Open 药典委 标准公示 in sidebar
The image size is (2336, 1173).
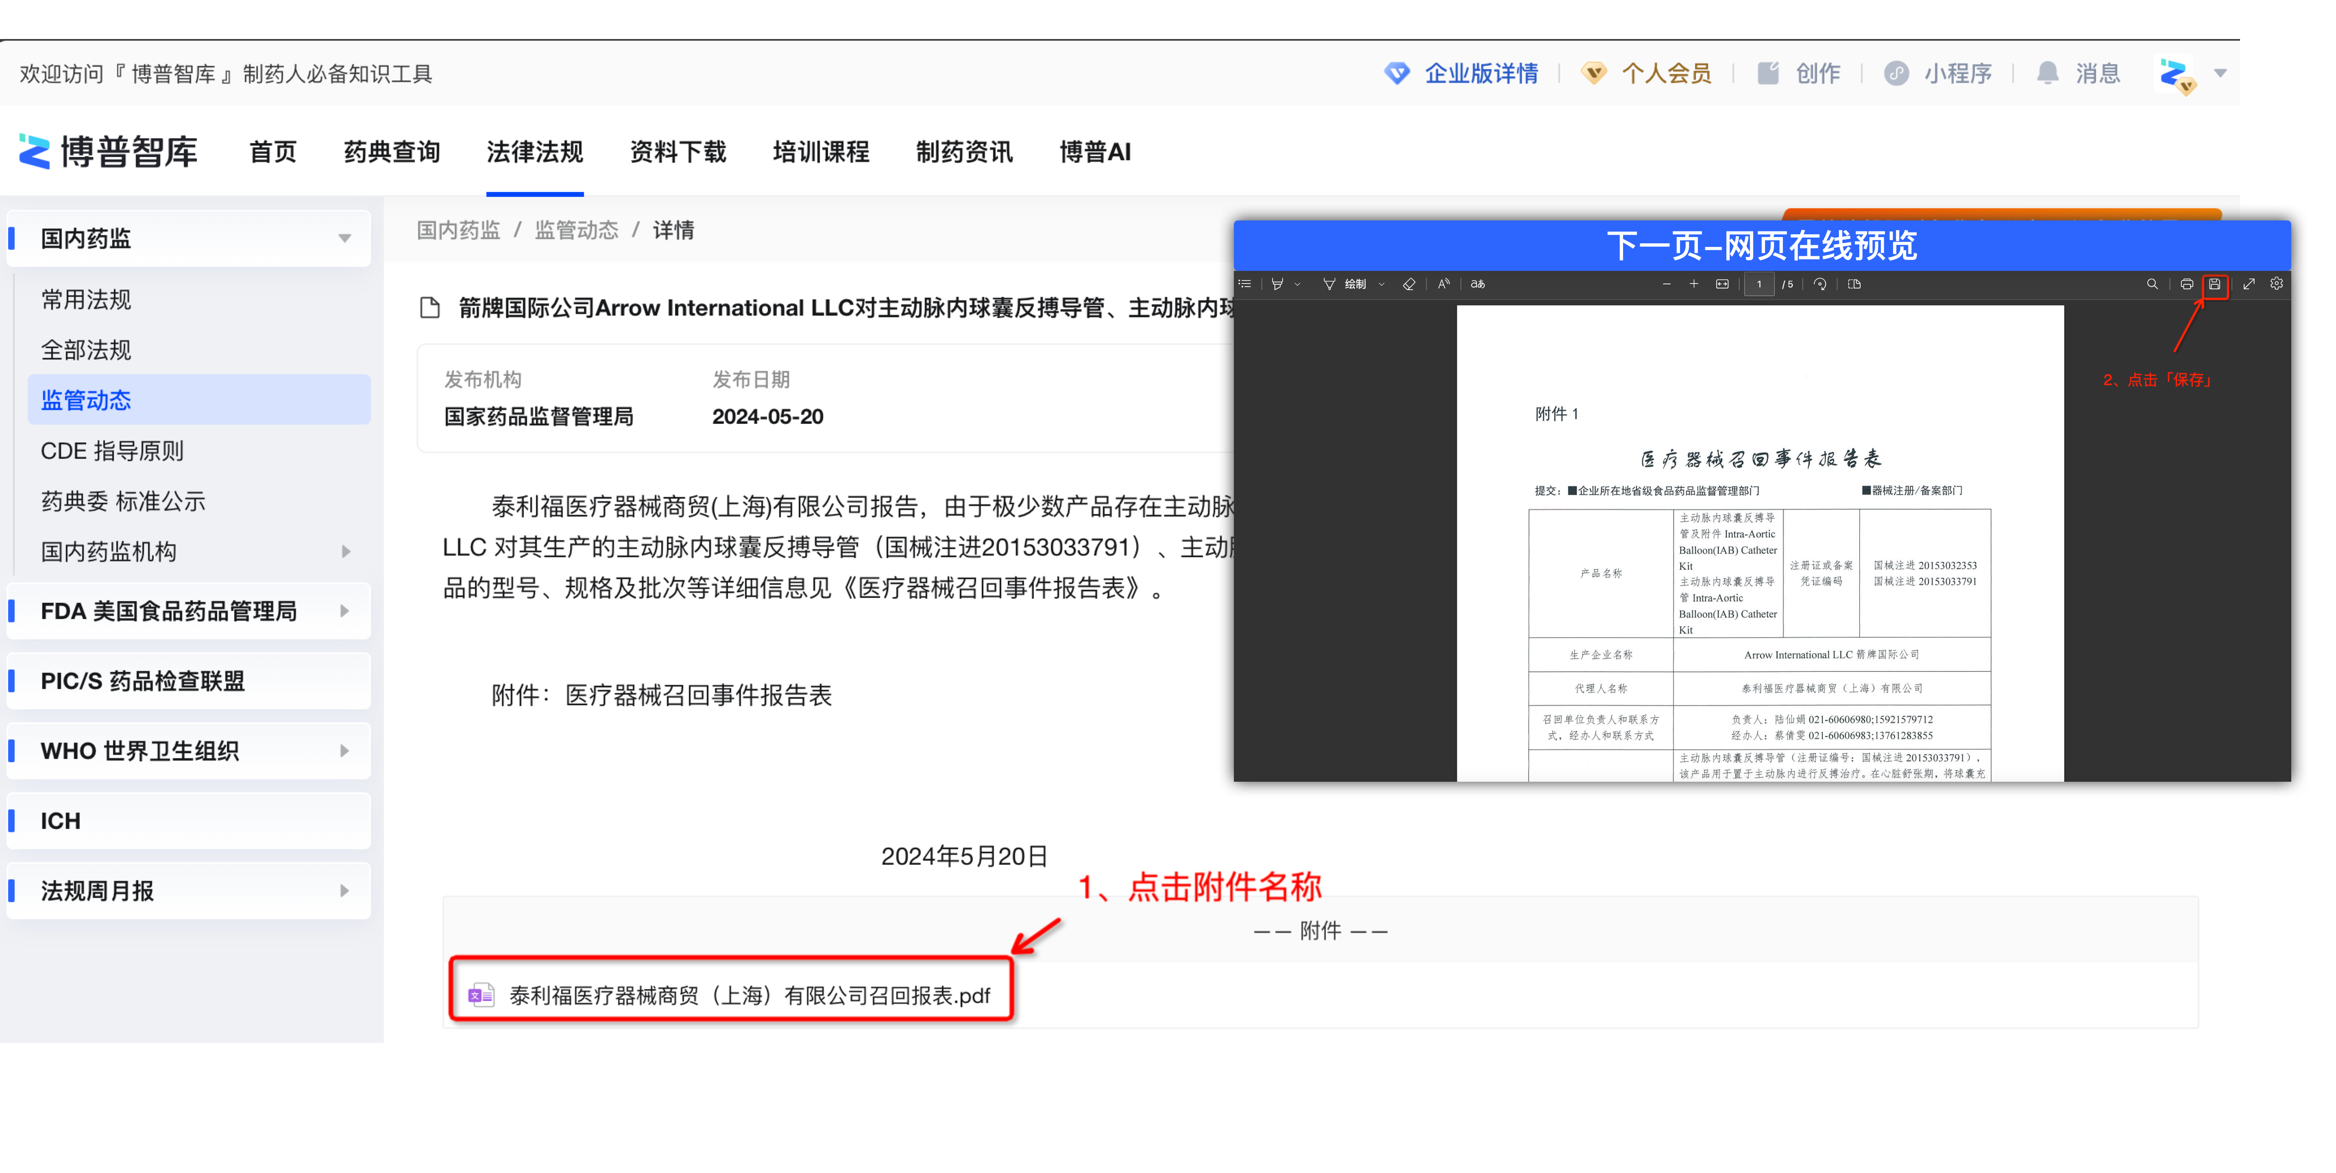(123, 501)
